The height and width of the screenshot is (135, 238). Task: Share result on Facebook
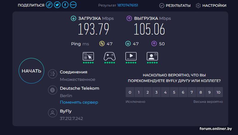[x=65, y=5]
